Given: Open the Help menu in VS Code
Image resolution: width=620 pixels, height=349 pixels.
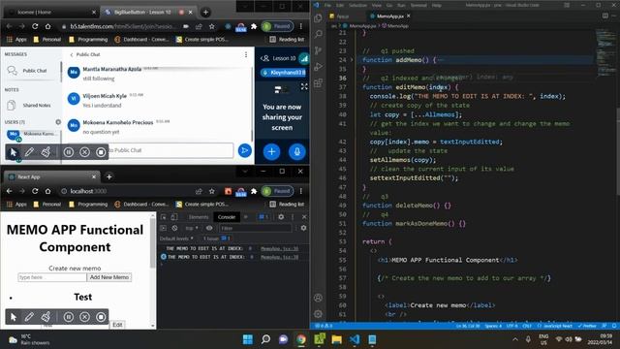Looking at the screenshot, I should pyautogui.click(x=437, y=5).
